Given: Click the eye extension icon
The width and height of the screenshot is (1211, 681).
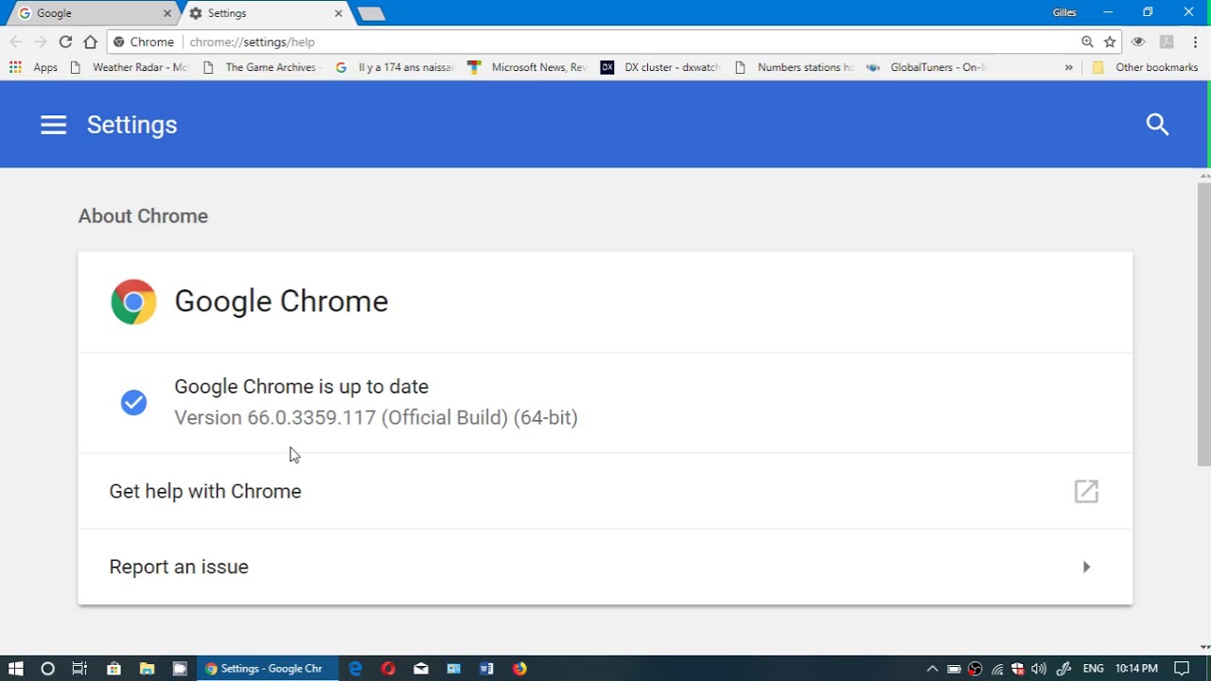Looking at the screenshot, I should pyautogui.click(x=1138, y=42).
